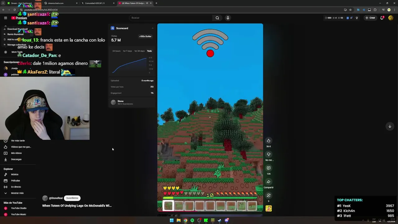Open Steam from the taskbar
This screenshot has width=398, height=224.
coord(220,220)
